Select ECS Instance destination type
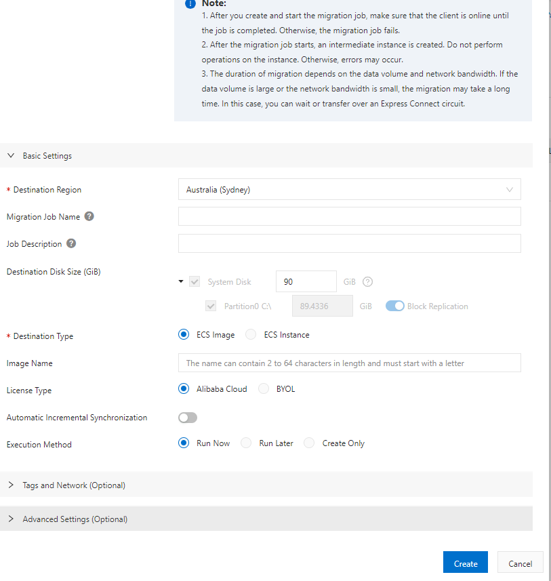Screen dimensions: 551x581 251,334
